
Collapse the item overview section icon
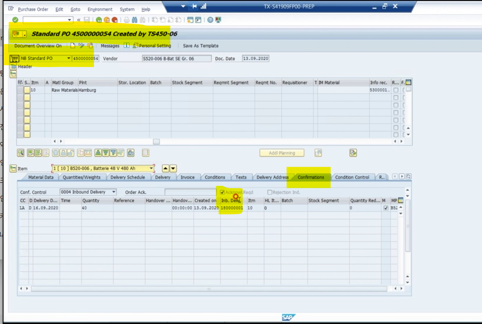[13, 74]
